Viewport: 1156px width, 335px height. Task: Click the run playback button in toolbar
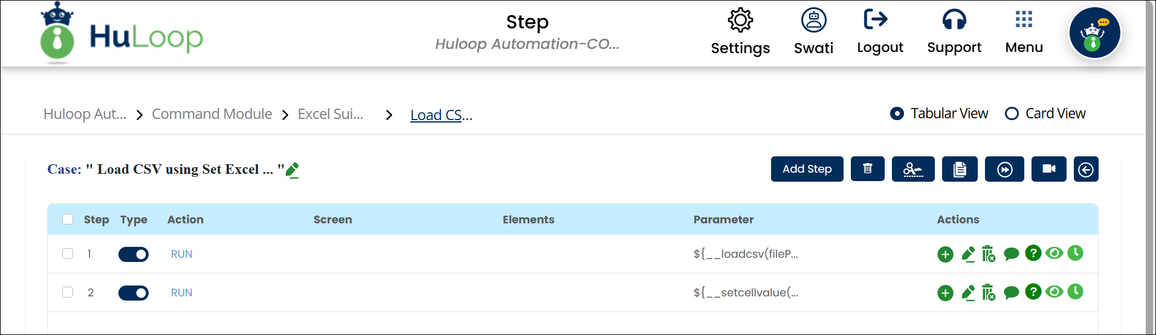click(1004, 169)
